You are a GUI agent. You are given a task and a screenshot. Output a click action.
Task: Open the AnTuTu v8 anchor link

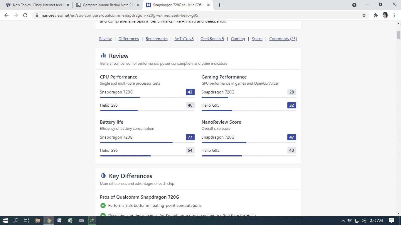point(184,39)
